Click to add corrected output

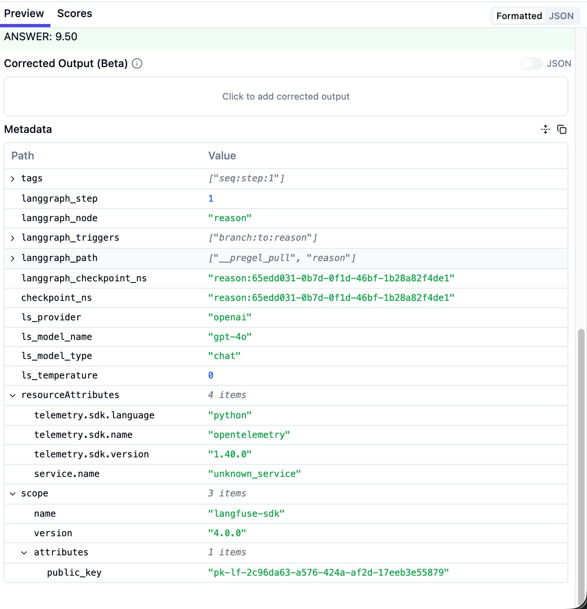(x=286, y=96)
